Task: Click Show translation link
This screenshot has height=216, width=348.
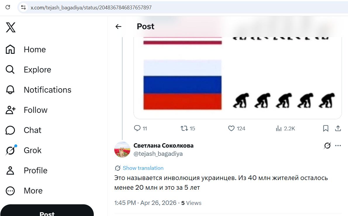Action: pos(143,168)
